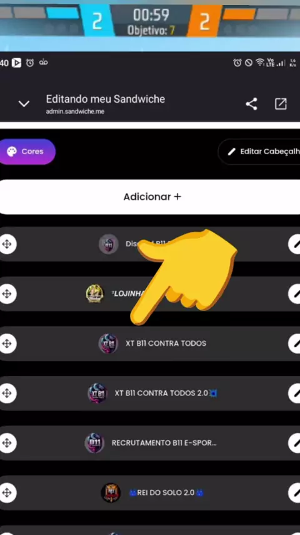The width and height of the screenshot is (300, 535).
Task: Click the Editar Cabeçalho button
Action: [259, 152]
